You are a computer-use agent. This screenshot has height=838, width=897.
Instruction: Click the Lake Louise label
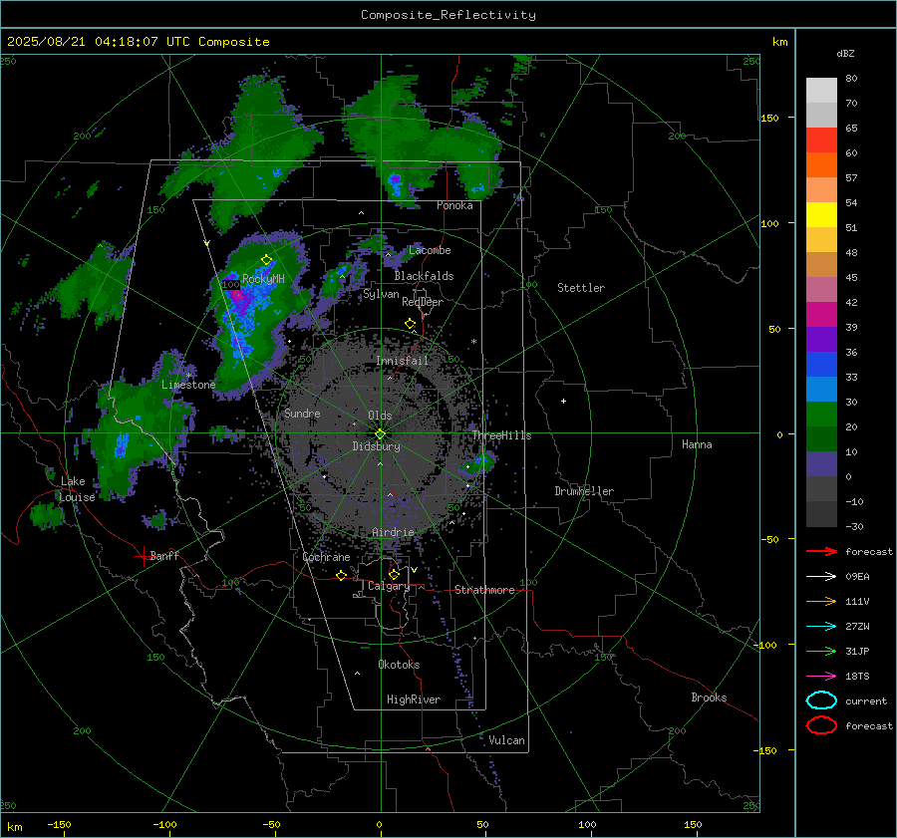77,489
